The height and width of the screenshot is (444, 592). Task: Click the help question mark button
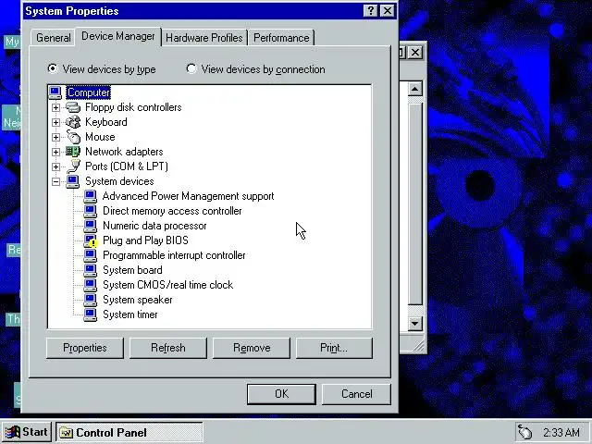[x=371, y=11]
